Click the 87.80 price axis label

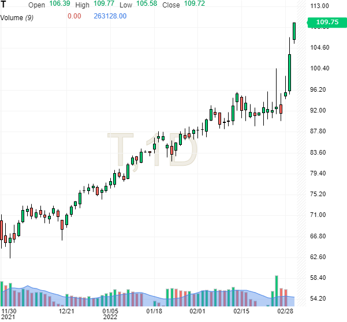[319, 131]
